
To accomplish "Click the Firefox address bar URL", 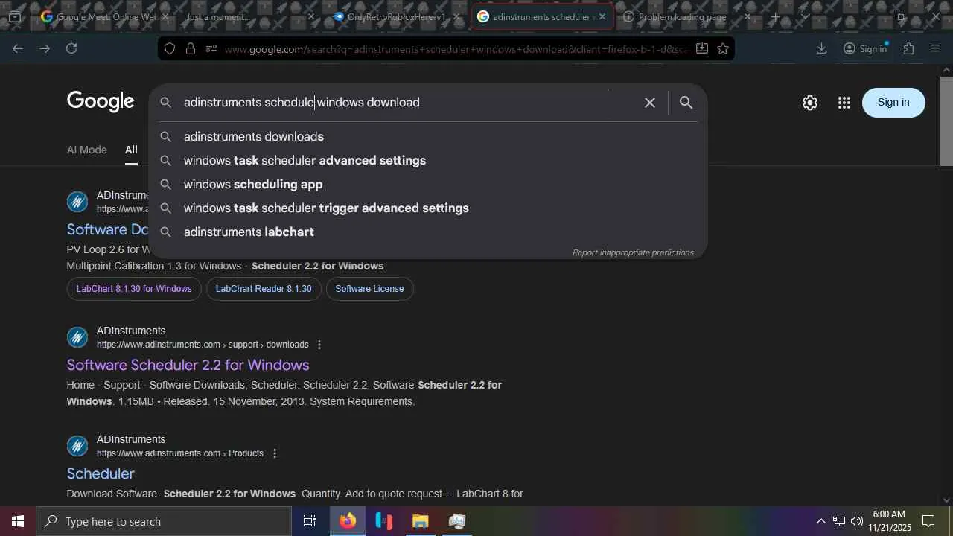I will pyautogui.click(x=455, y=49).
